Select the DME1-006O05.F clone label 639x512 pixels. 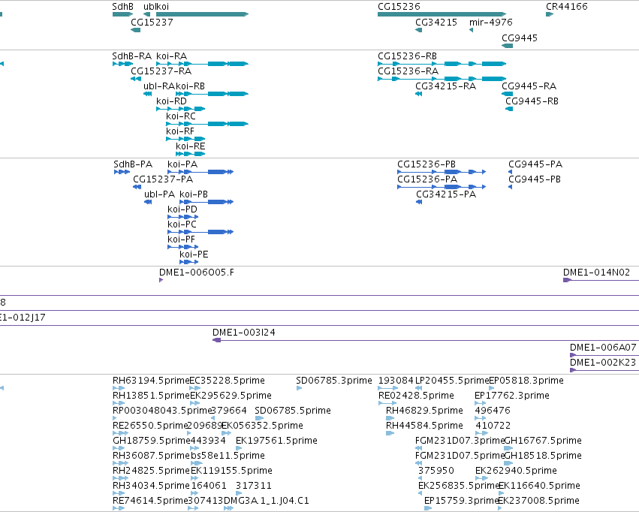point(197,273)
